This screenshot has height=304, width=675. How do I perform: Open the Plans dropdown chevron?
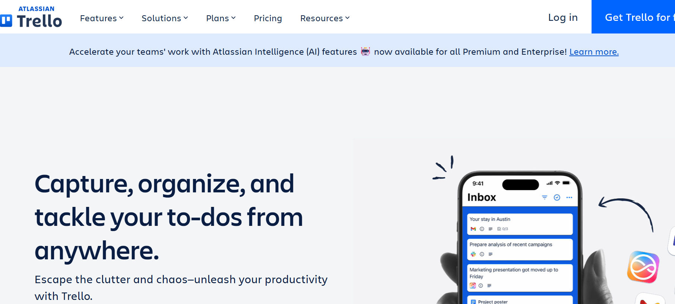233,18
